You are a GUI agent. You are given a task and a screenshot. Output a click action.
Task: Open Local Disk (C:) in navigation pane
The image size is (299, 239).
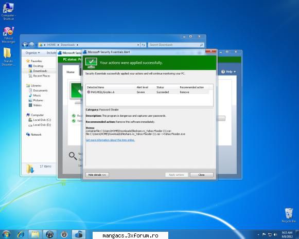(40, 120)
